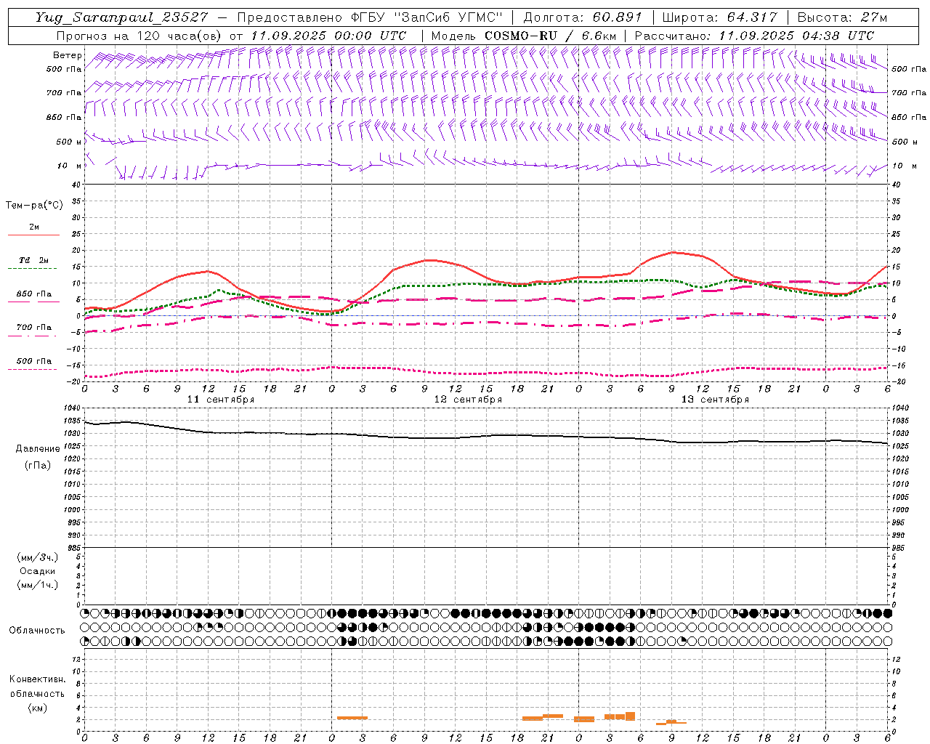Click left-hand 700 гПа wind level label

(x=64, y=93)
